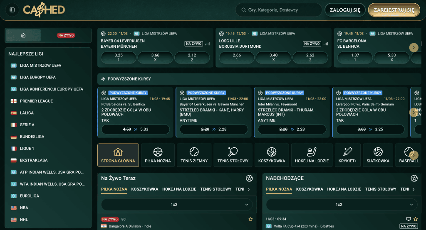Favorite the Volta FA Cup match star
This screenshot has width=426, height=230.
(x=416, y=219)
